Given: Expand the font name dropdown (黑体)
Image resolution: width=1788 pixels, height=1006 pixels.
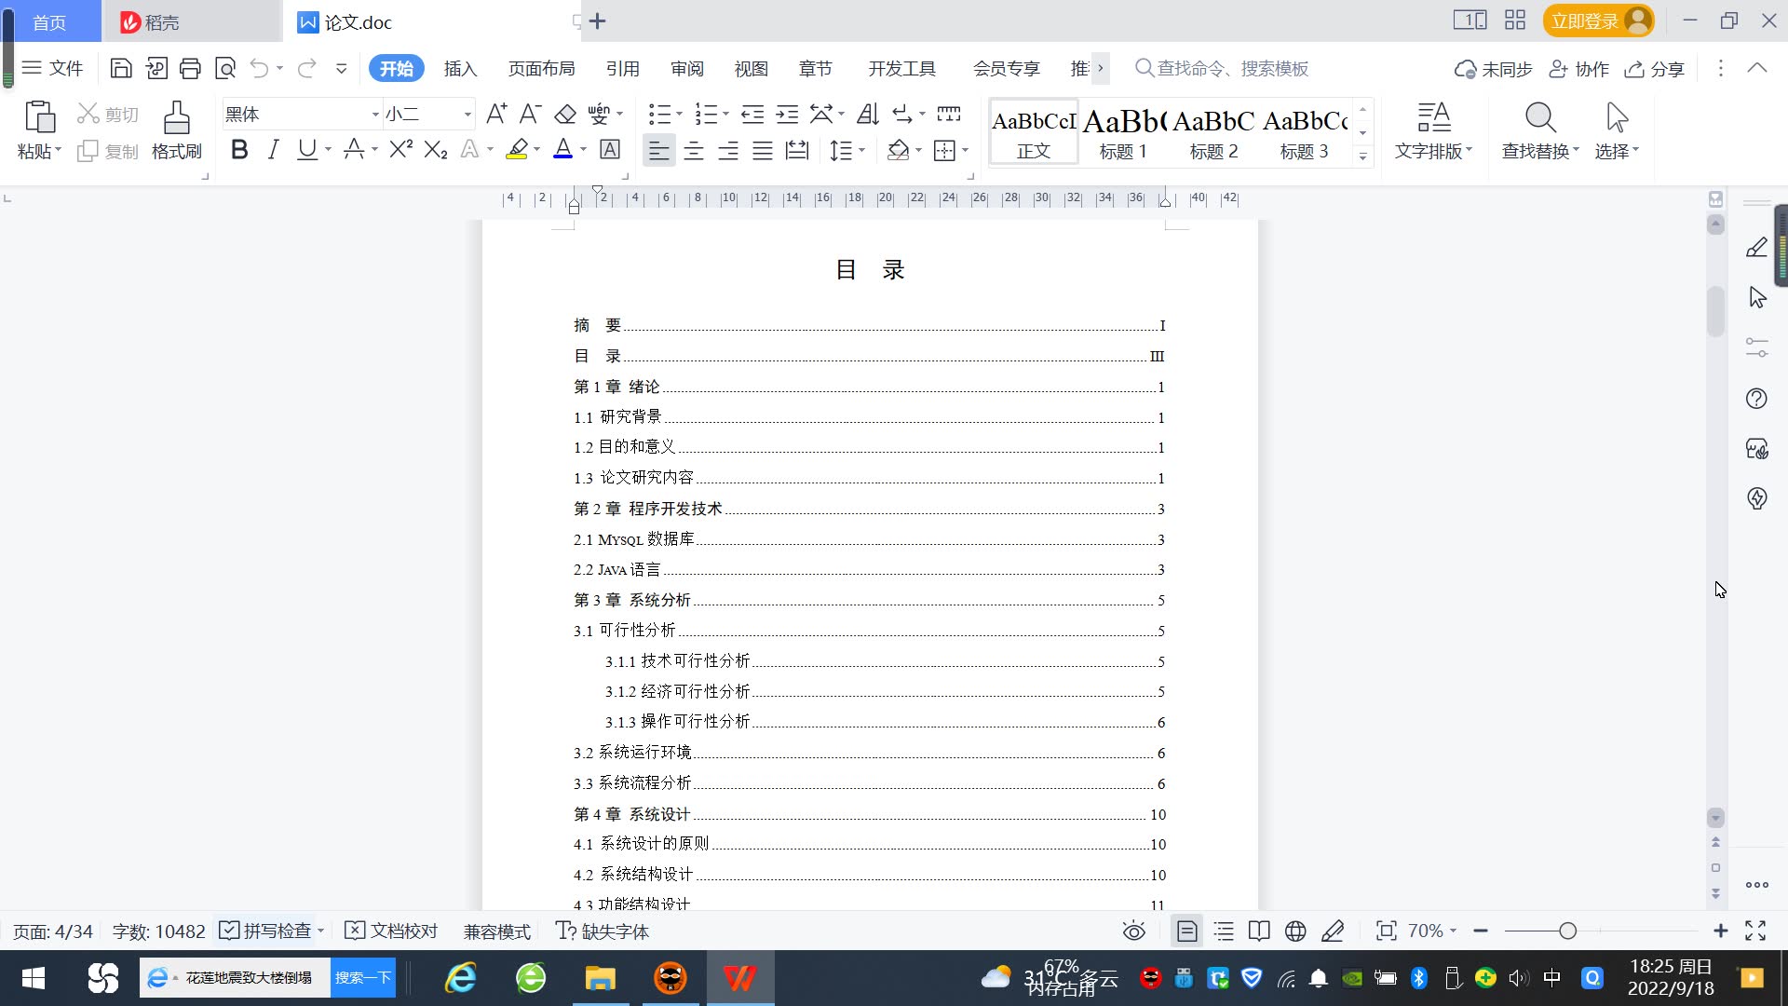Looking at the screenshot, I should click(x=374, y=115).
